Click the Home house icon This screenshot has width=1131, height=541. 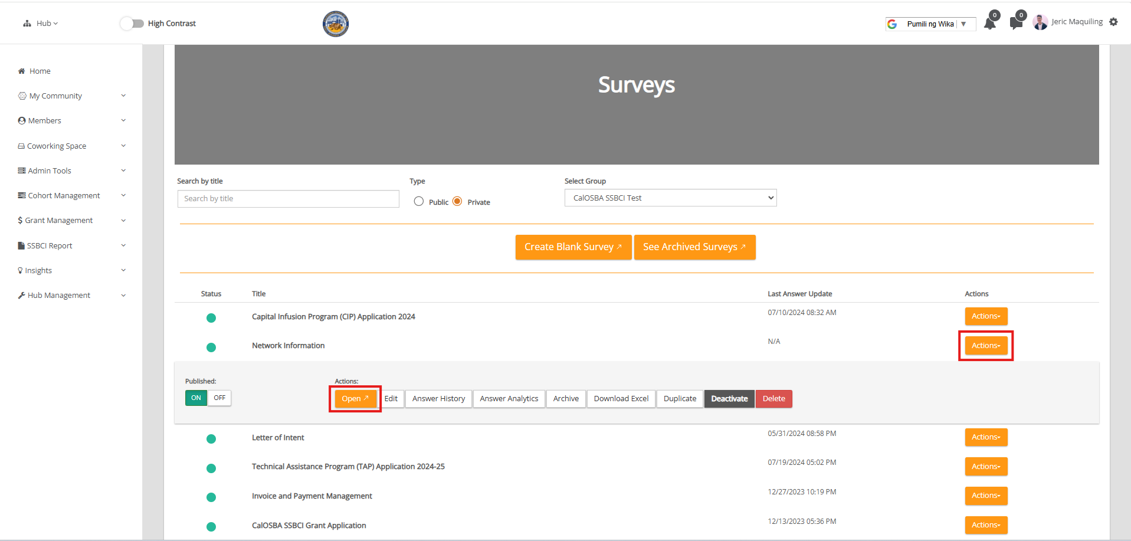click(x=22, y=71)
